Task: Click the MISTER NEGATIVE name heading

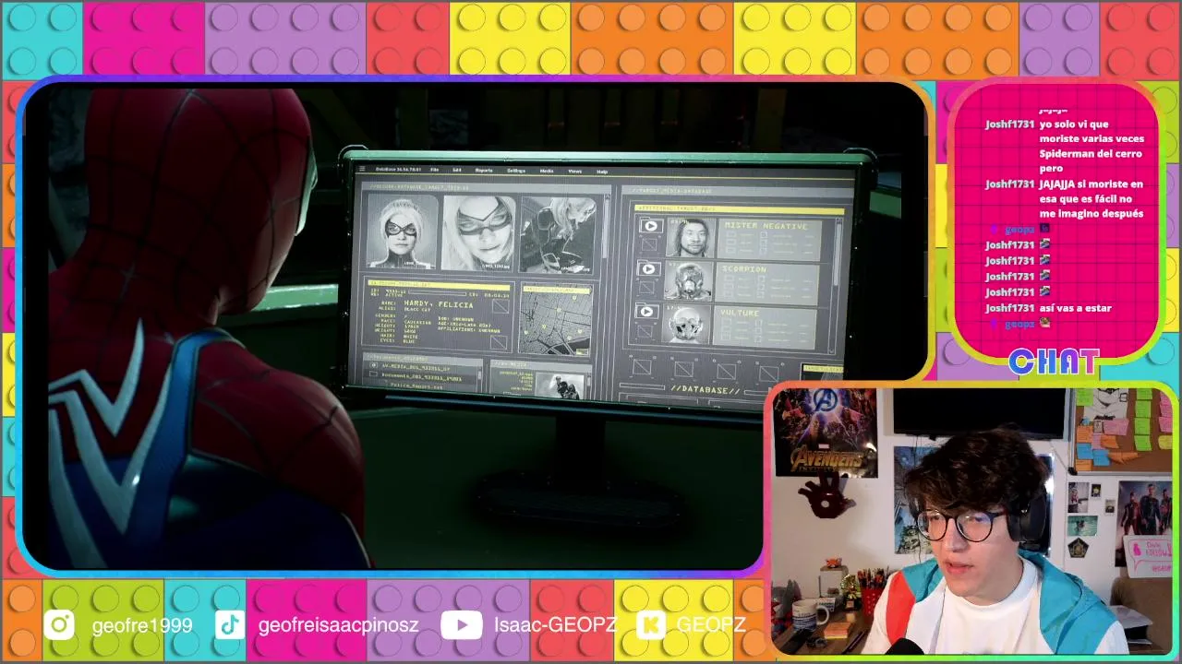Action: pyautogui.click(x=766, y=226)
